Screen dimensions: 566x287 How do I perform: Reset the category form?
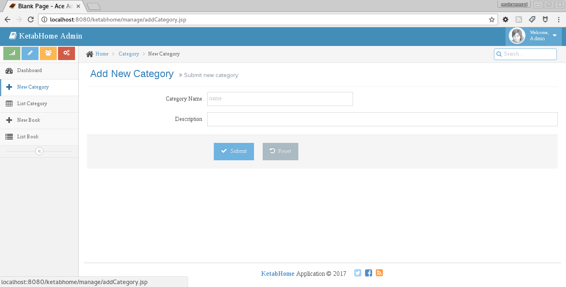tap(281, 151)
